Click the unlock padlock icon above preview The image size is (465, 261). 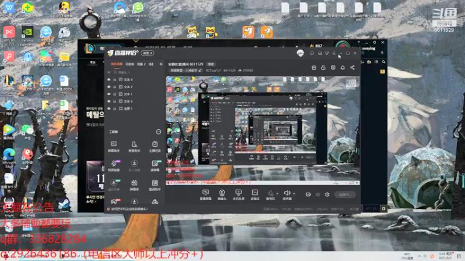click(323, 67)
